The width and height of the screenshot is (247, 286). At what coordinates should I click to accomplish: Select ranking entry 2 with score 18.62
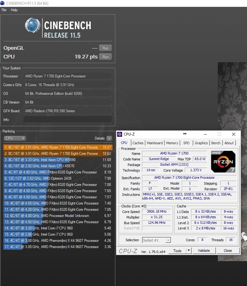pos(58,154)
